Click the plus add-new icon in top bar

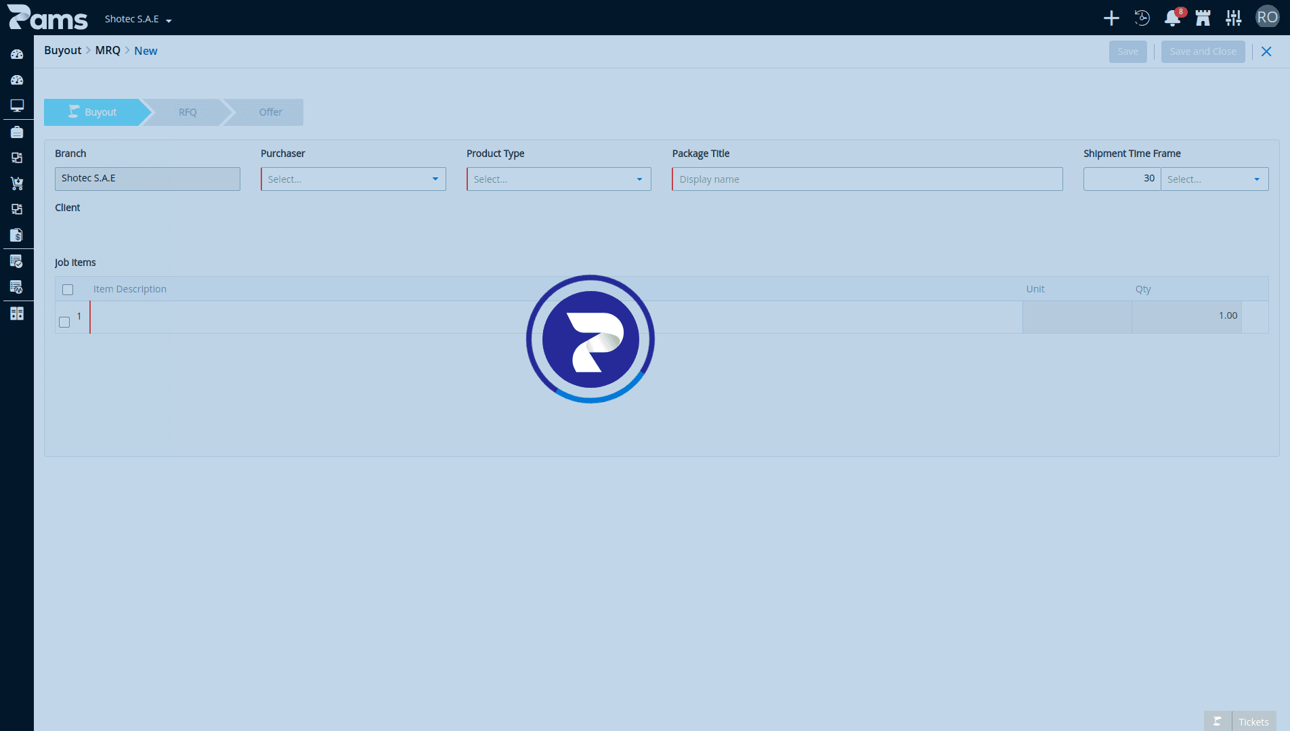(x=1111, y=18)
